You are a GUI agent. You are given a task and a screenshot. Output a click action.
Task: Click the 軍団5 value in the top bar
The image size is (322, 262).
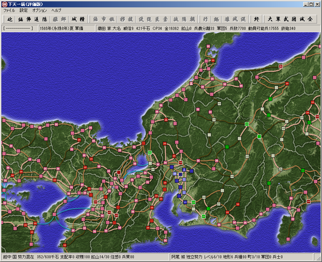click(x=222, y=28)
